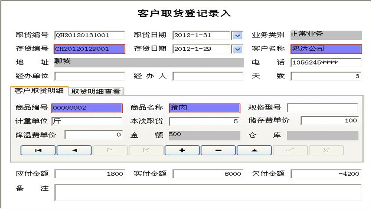The width and height of the screenshot is (372, 209).
Task: Select the 存货编号 field showing CH20120129001
Action: click(89, 49)
